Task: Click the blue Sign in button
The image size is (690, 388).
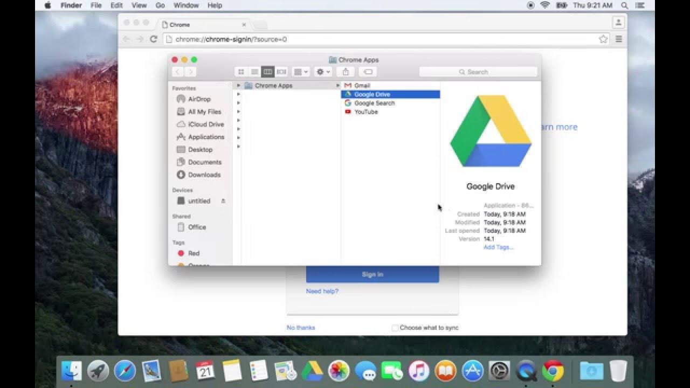Action: (x=372, y=274)
